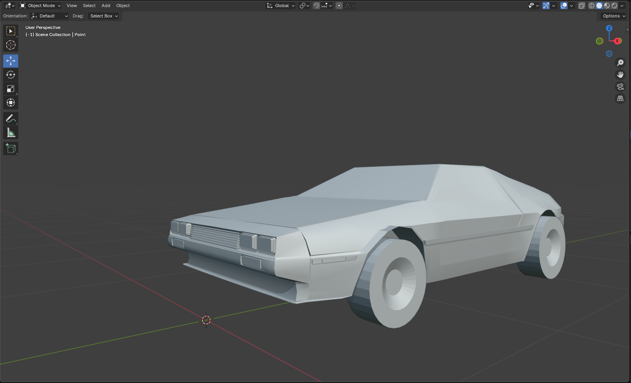Screen dimensions: 631x383
Task: Click the "(-1) Scene Collection | Point" text
Action: pyautogui.click(x=56, y=35)
